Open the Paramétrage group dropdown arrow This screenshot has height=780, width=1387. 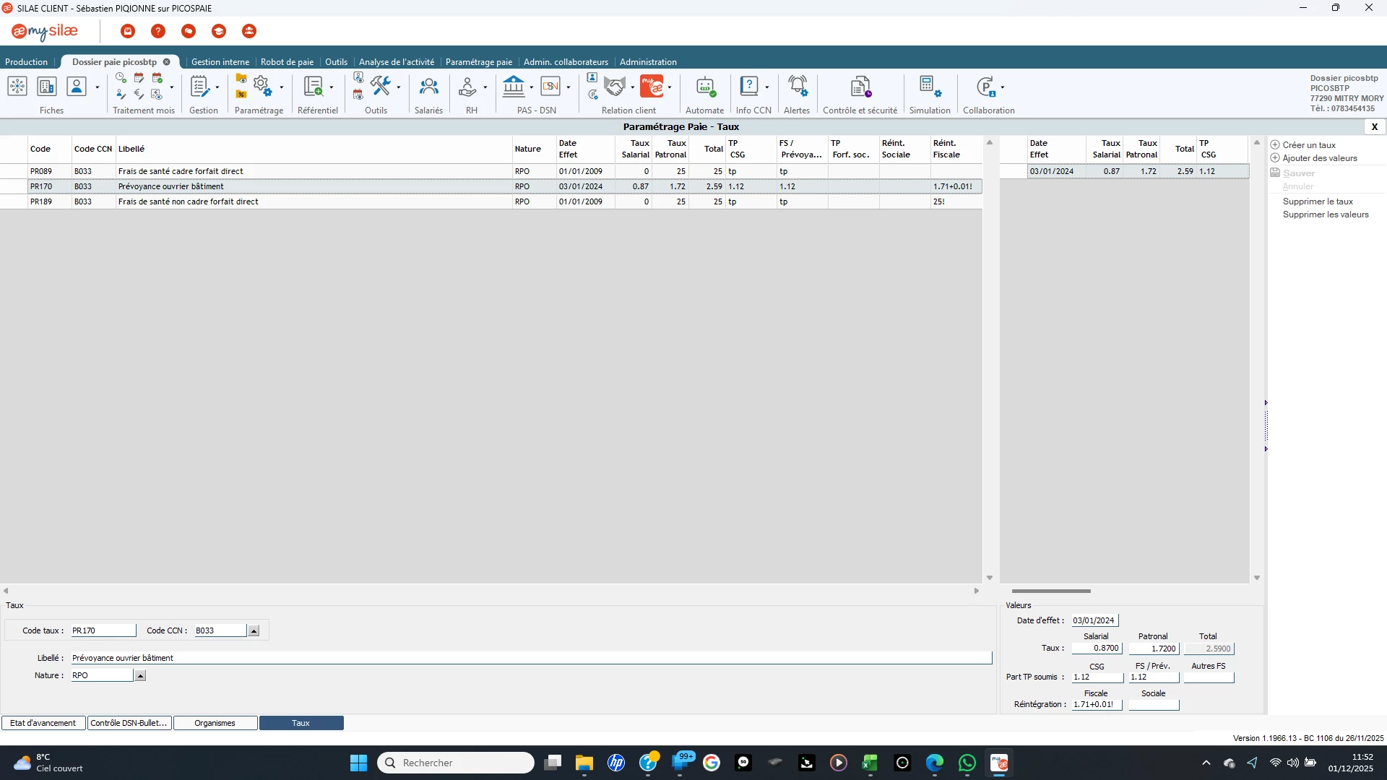coord(282,87)
